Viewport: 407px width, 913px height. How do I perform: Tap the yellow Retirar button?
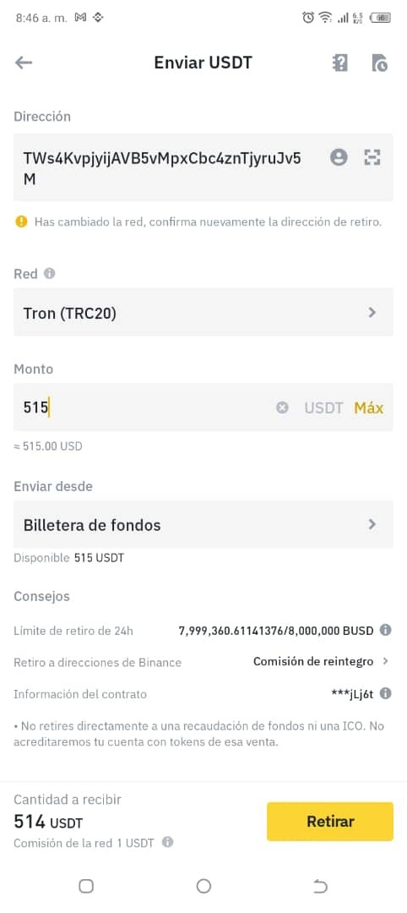coord(330,822)
